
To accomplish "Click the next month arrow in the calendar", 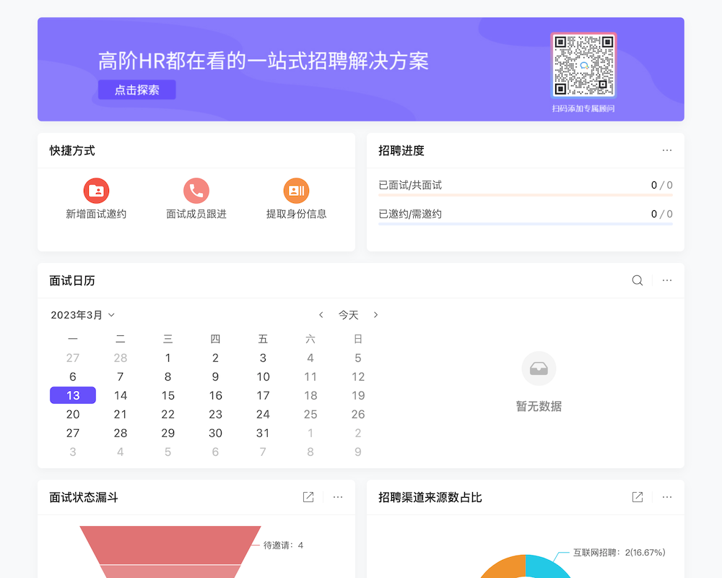I will tap(376, 314).
